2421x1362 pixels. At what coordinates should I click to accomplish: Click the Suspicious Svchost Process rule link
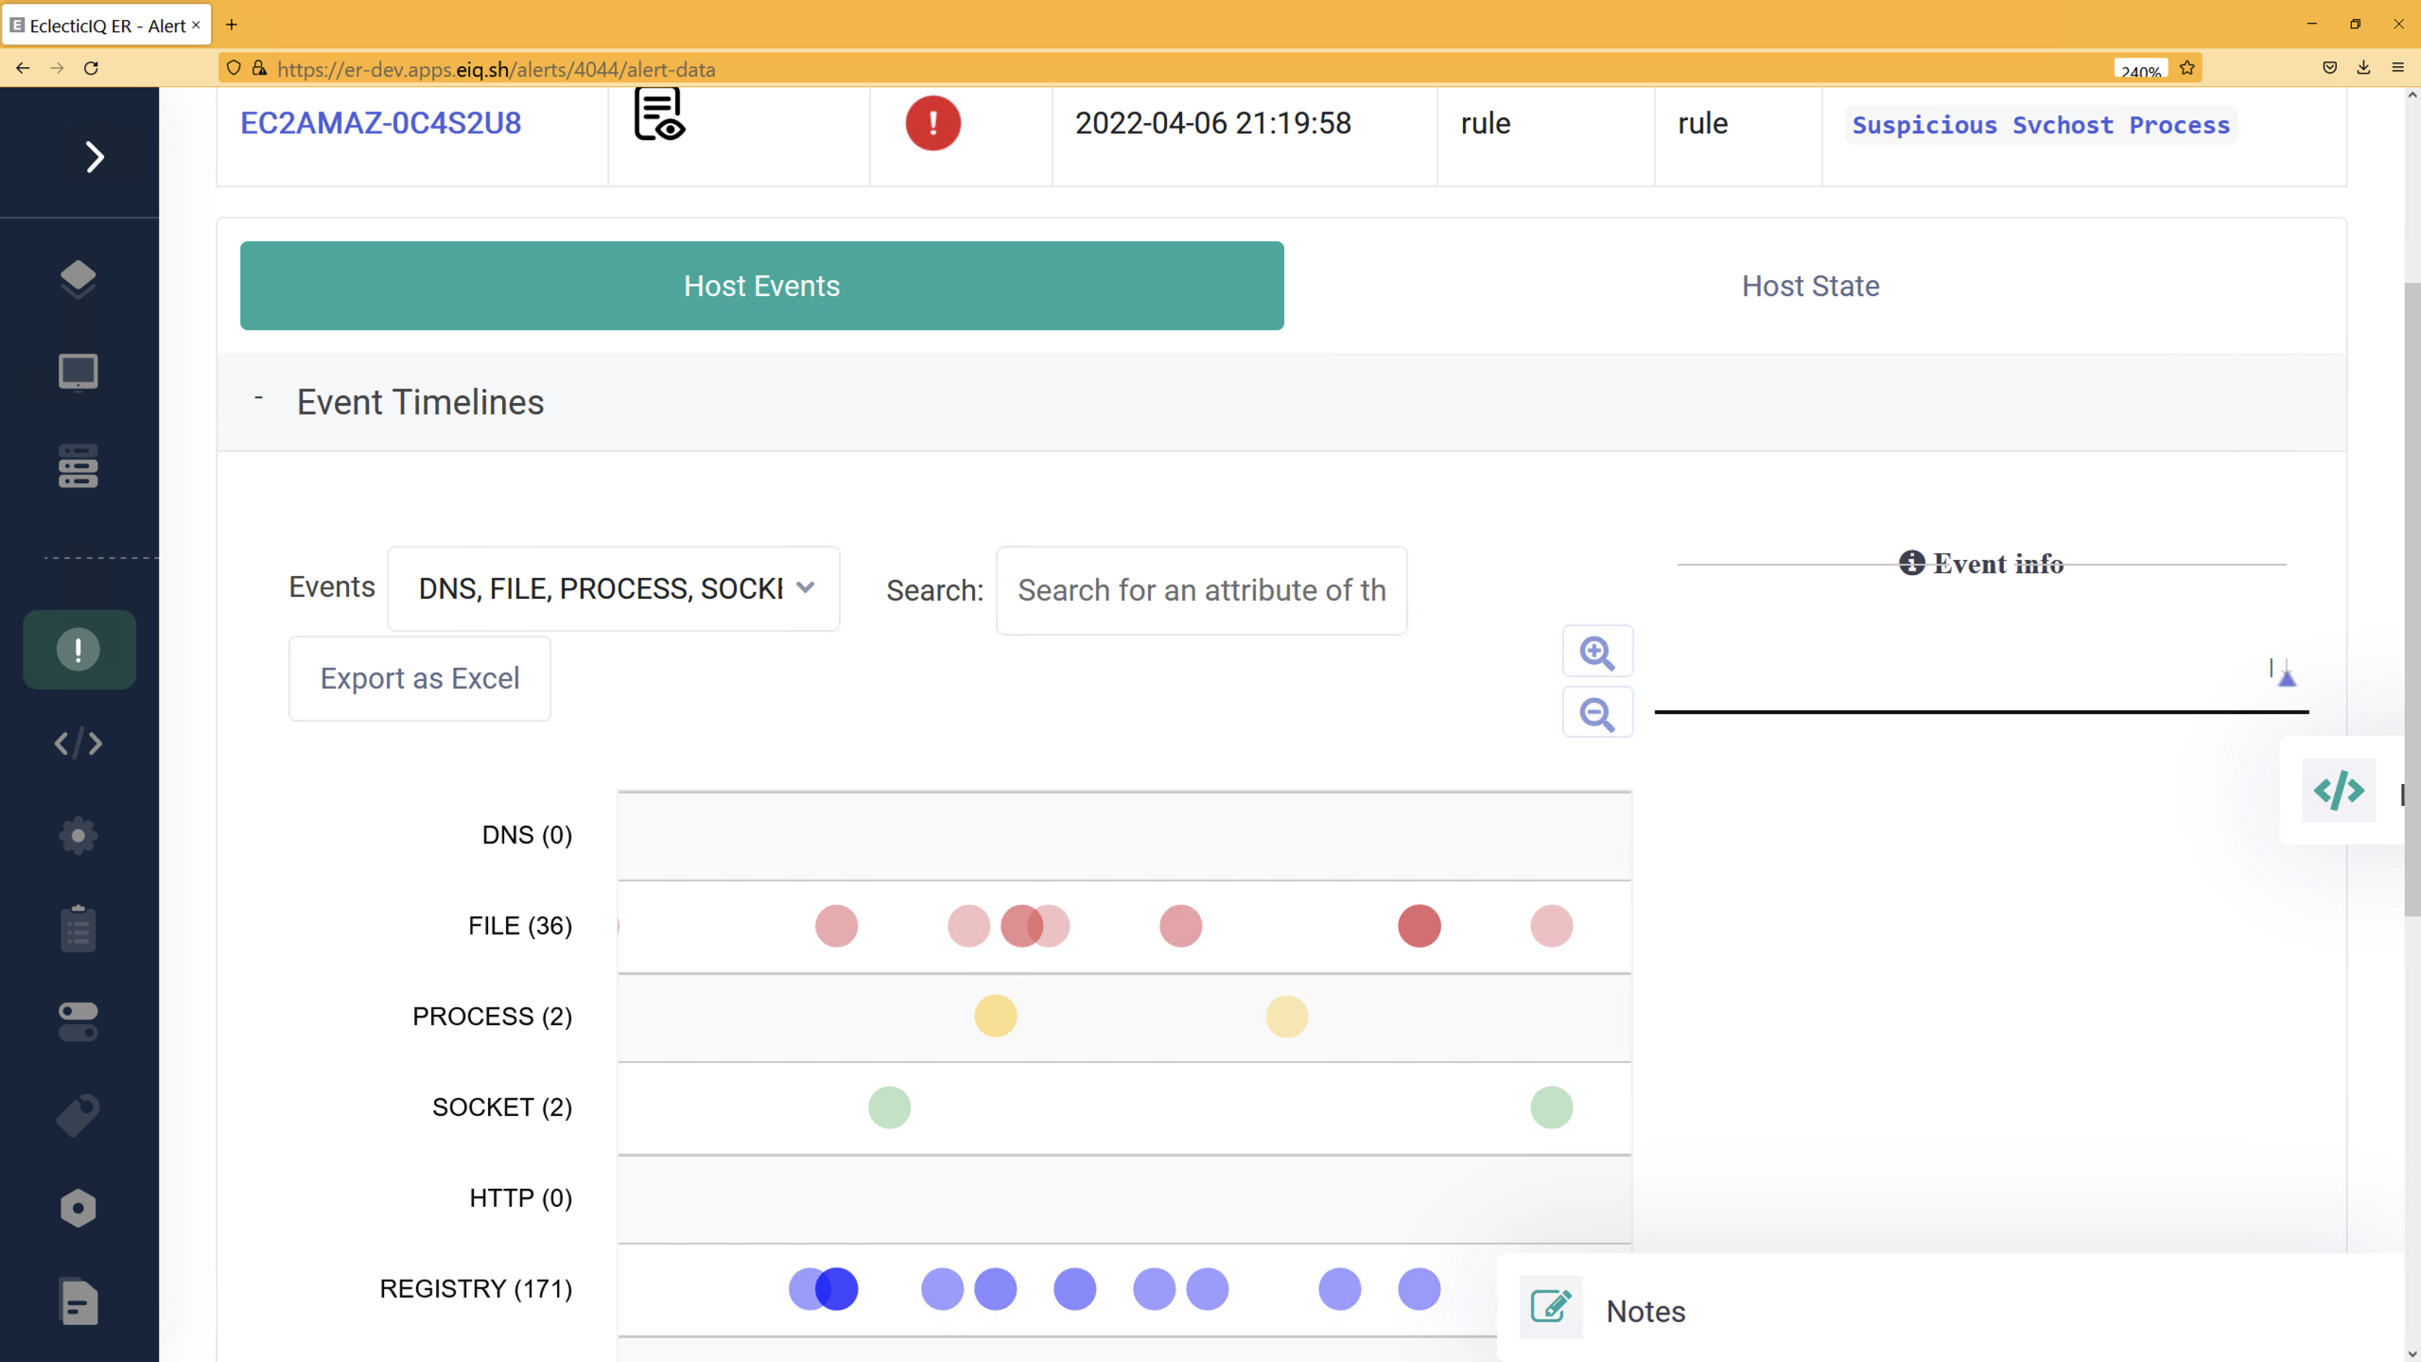(x=2041, y=125)
